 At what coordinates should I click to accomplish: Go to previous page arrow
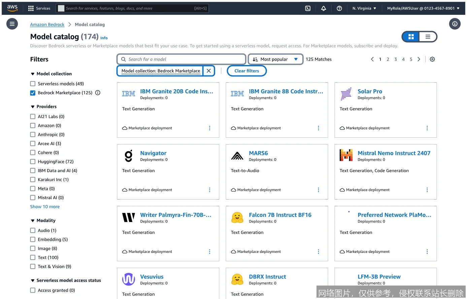pyautogui.click(x=372, y=59)
